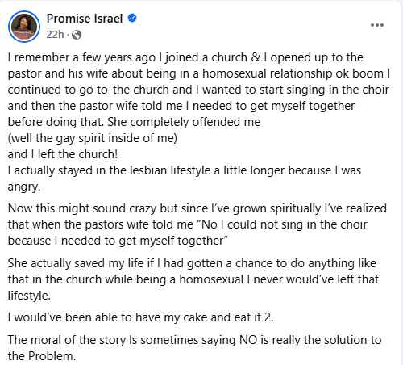This screenshot has width=403, height=365.
Task: Open the 22h post timestamp link
Action: coord(55,35)
